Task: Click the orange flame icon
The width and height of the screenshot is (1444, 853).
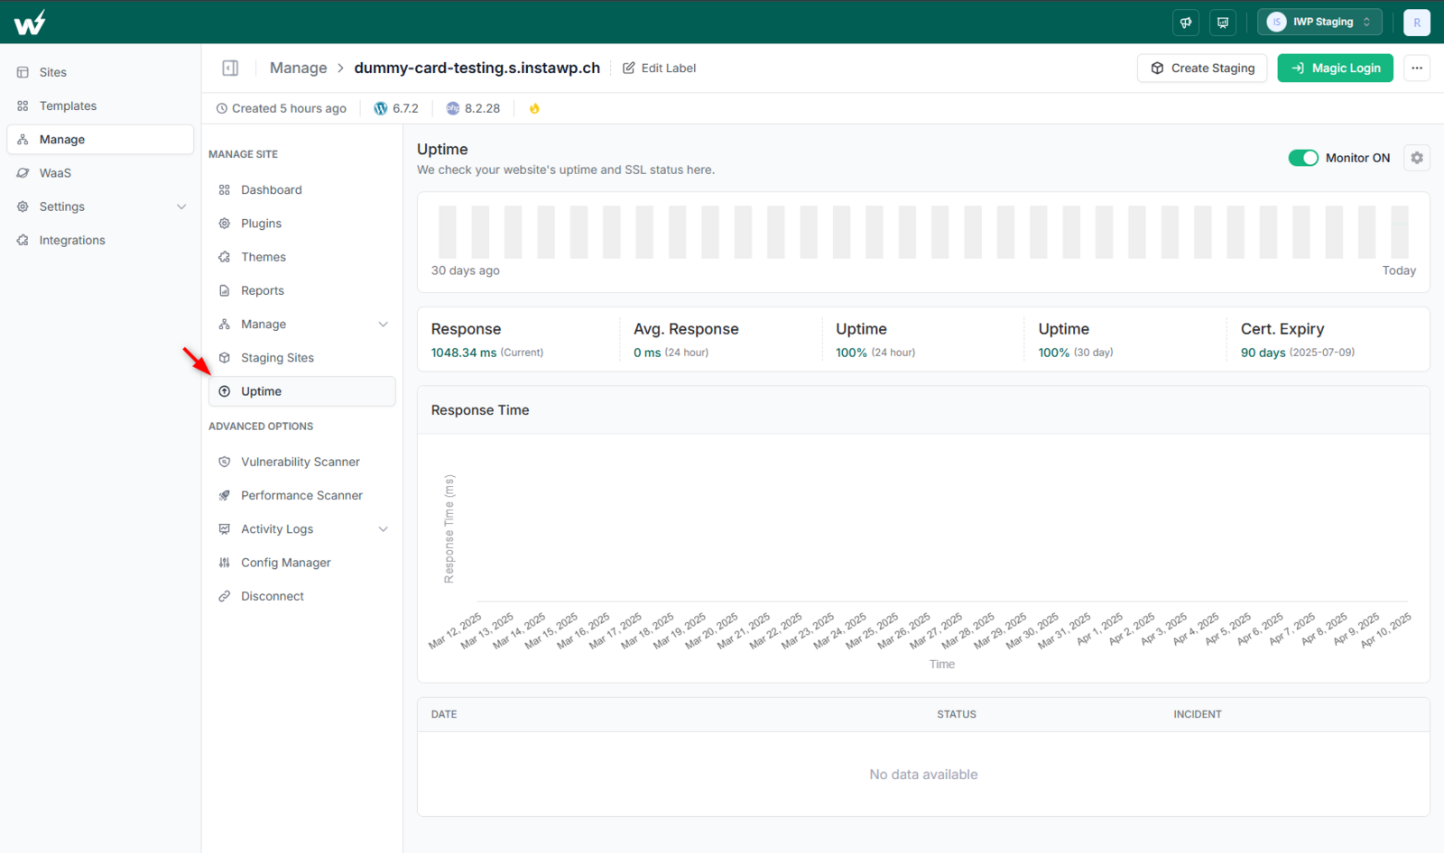Action: coord(534,108)
